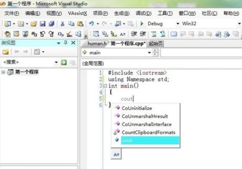Click the Decrease Line Indent icon
Viewport: 242px width, 169px height.
(134, 34)
